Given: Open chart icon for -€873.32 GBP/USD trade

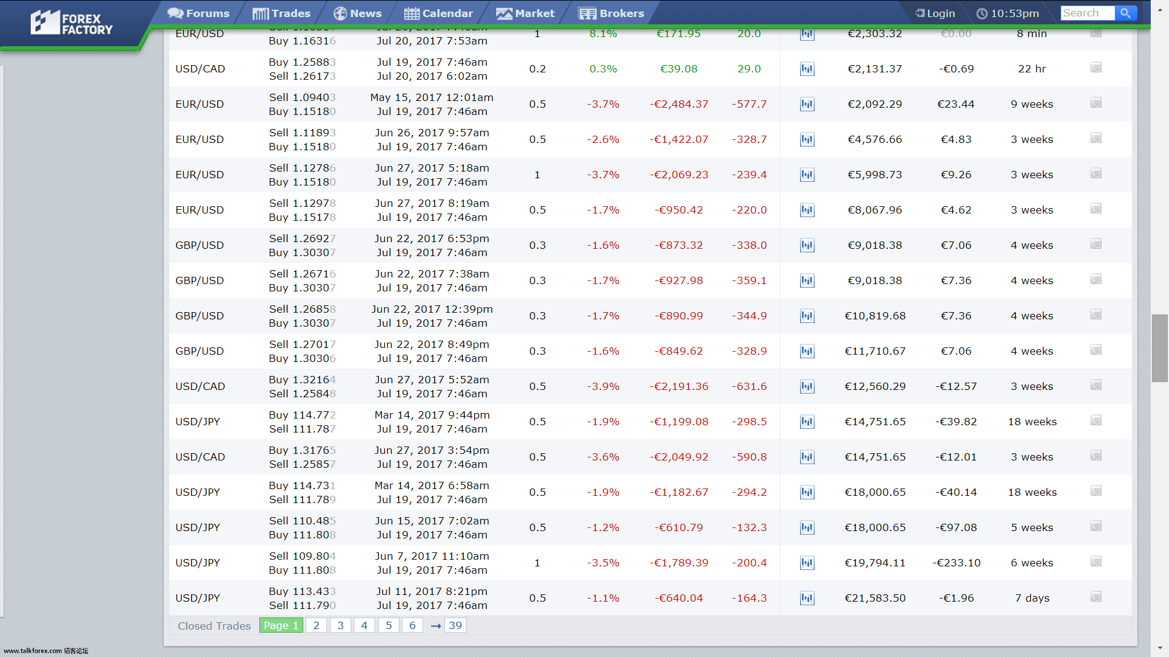Looking at the screenshot, I should 807,245.
